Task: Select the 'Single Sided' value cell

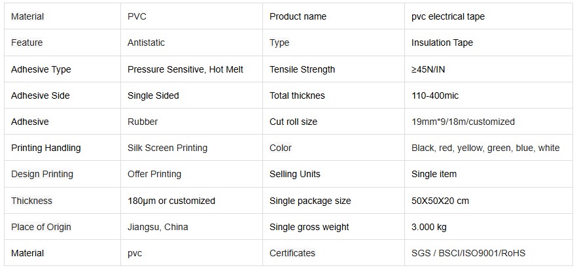Action: [x=153, y=95]
